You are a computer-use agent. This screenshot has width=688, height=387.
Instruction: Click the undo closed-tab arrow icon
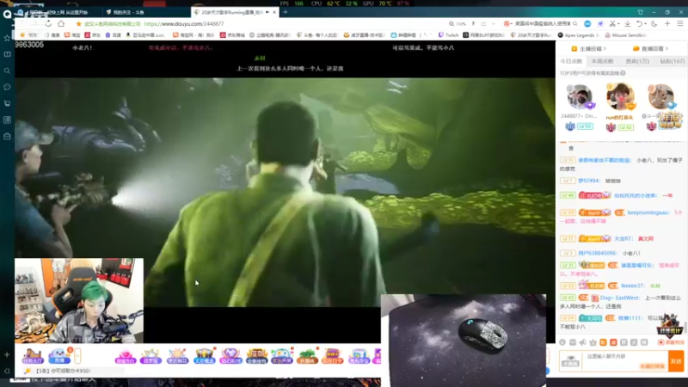coord(639,24)
